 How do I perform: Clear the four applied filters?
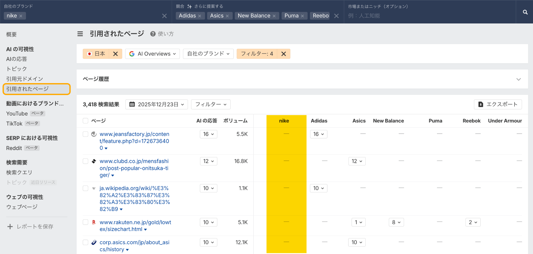pyautogui.click(x=283, y=54)
